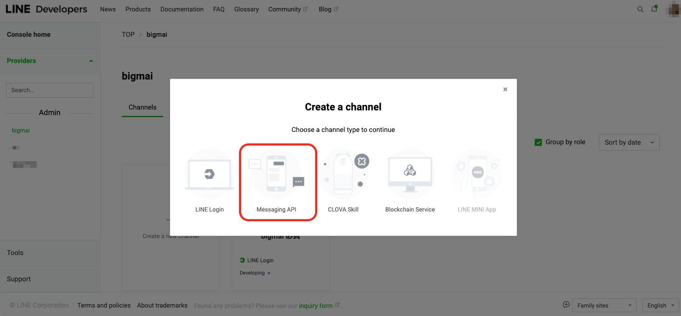The width and height of the screenshot is (681, 316).
Task: Click the LINE MINI App label text
Action: [477, 209]
